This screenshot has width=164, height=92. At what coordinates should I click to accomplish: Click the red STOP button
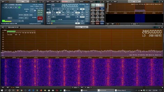[40, 18]
